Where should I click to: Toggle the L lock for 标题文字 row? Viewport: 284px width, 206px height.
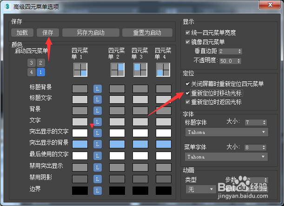[98, 100]
